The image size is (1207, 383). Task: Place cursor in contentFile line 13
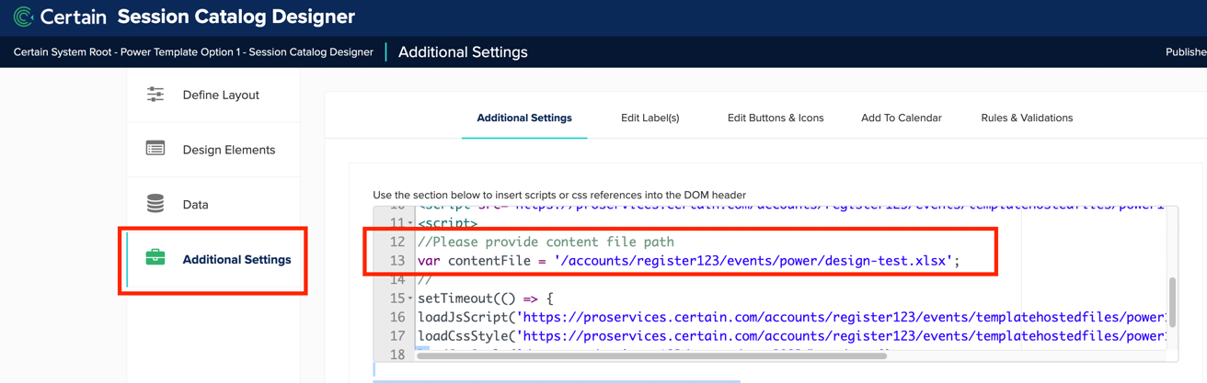[x=688, y=261]
